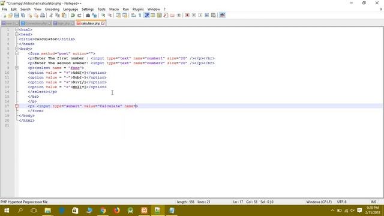Switch to the Connection.php tab
This screenshot has height=216, width=384.
tap(36, 23)
